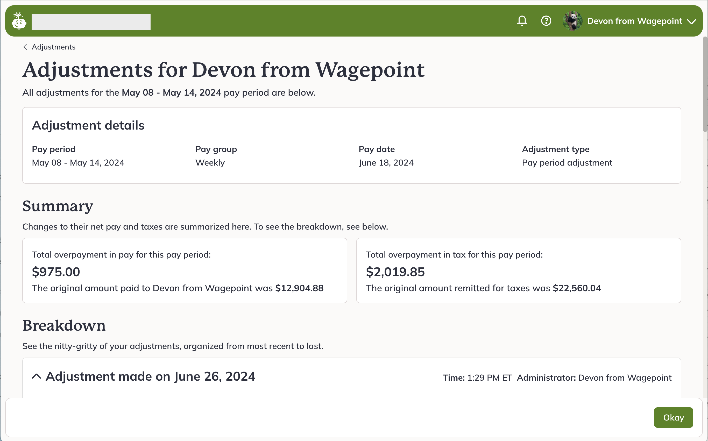The height and width of the screenshot is (441, 708).
Task: Open the notifications bell
Action: (522, 21)
